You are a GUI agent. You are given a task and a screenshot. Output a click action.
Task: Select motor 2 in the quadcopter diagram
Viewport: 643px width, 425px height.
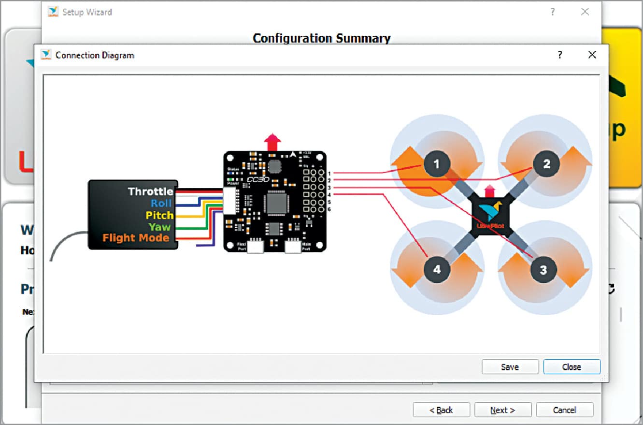tap(545, 164)
